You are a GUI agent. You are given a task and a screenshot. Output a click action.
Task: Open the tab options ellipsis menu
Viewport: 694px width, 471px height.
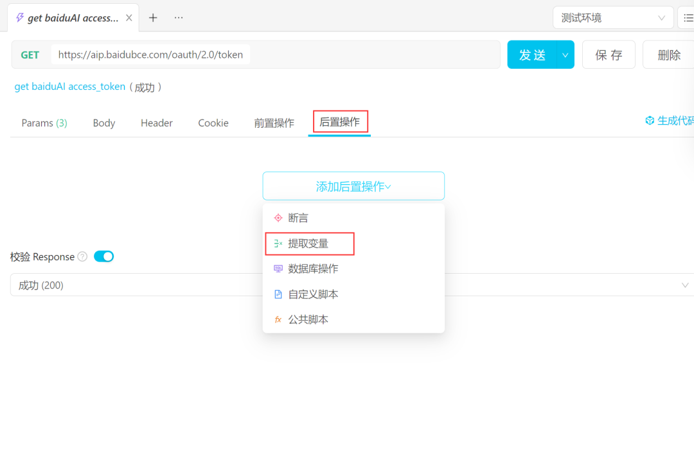(x=179, y=18)
